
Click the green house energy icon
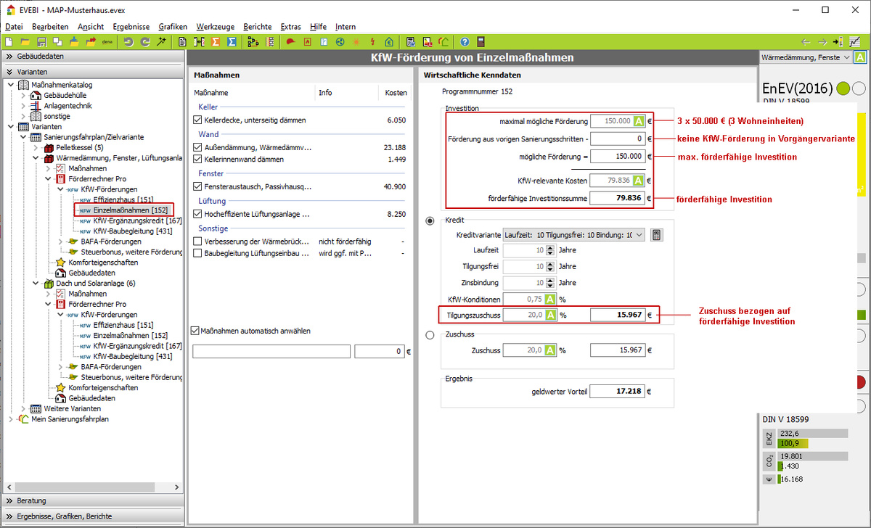(x=389, y=41)
